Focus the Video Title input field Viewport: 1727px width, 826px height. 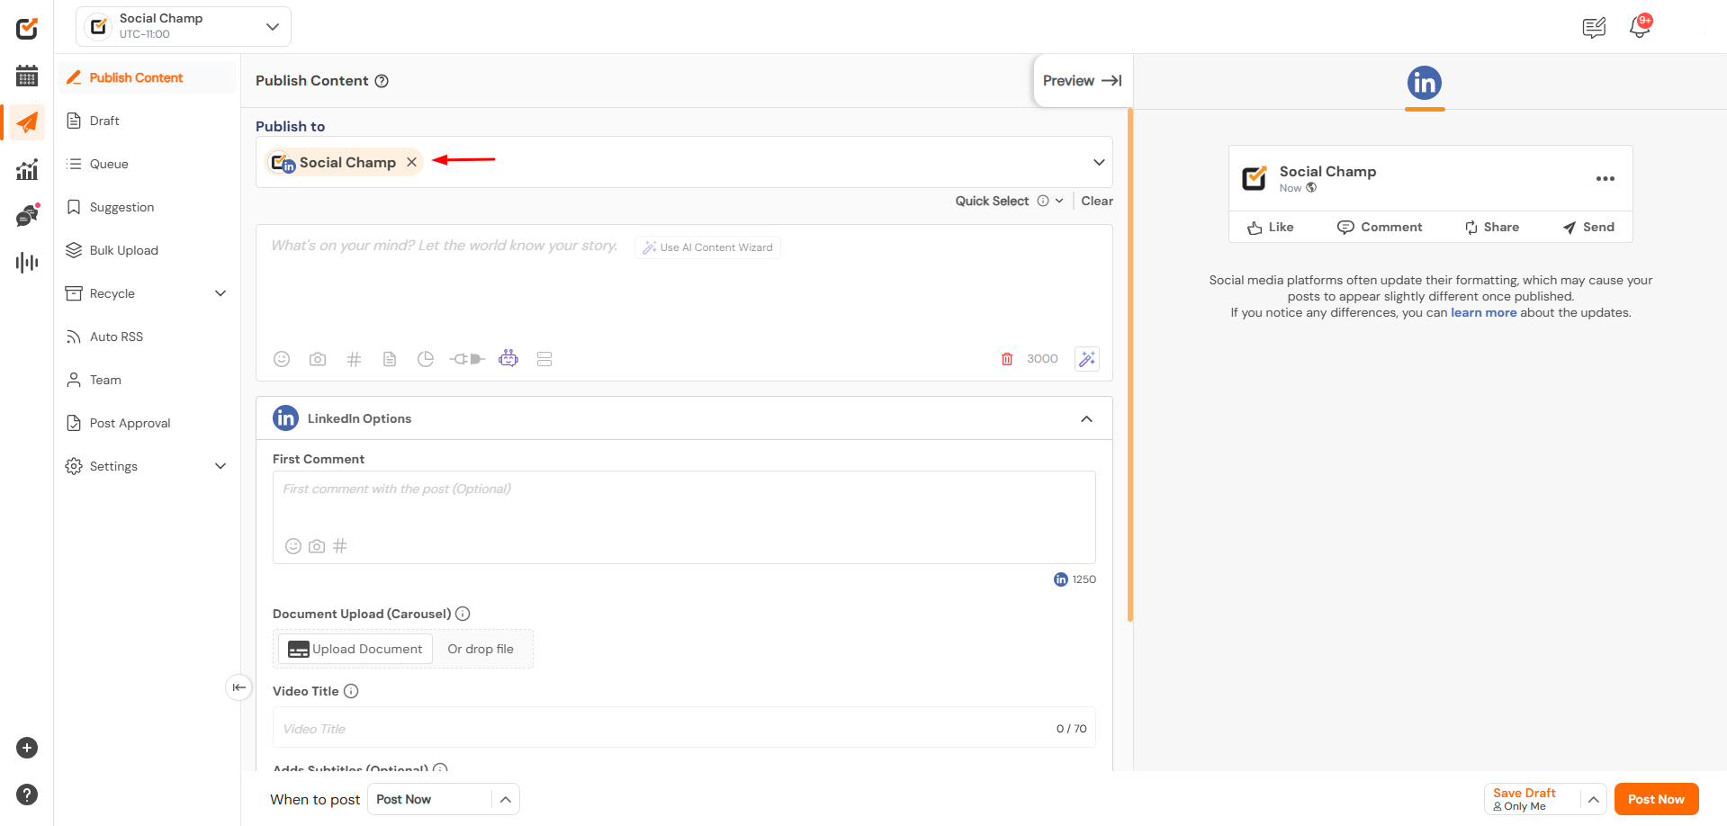coord(684,728)
